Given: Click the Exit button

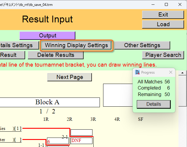Looking at the screenshot, I should point(163,15).
